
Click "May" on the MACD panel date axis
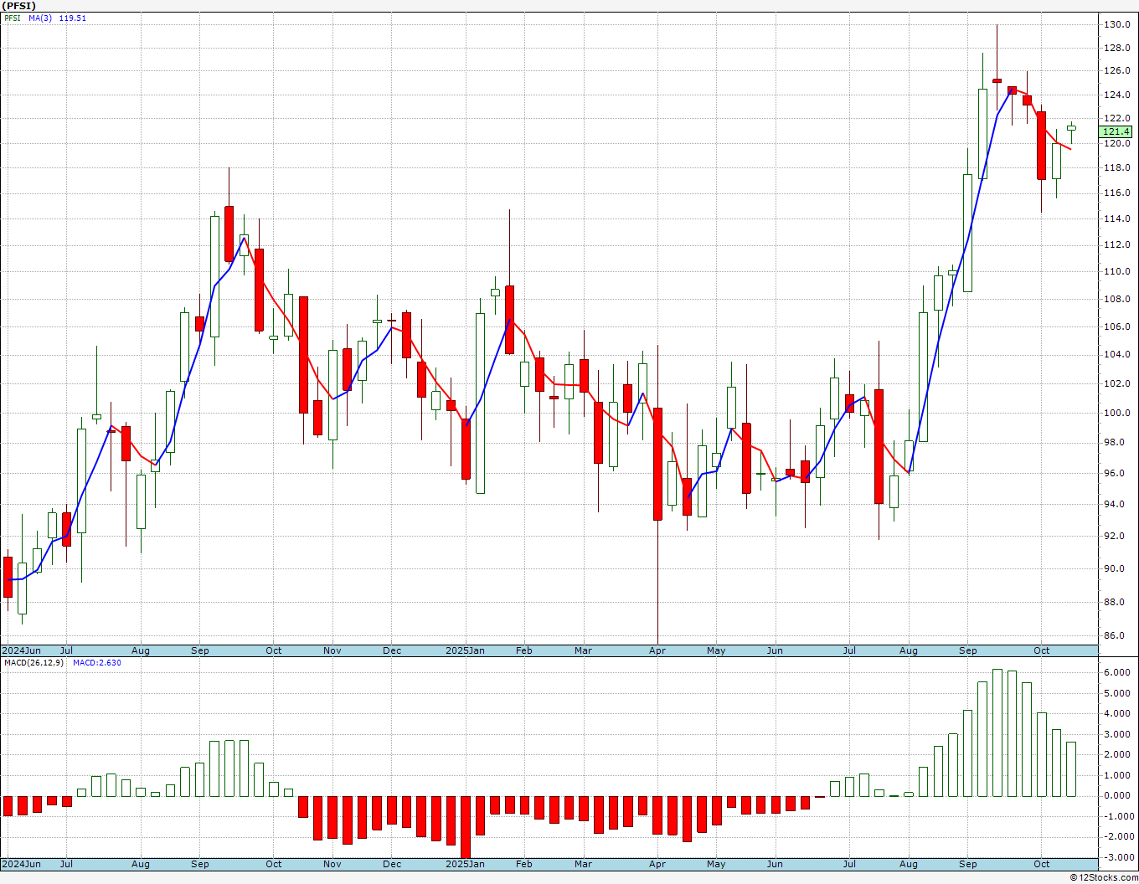click(x=716, y=864)
